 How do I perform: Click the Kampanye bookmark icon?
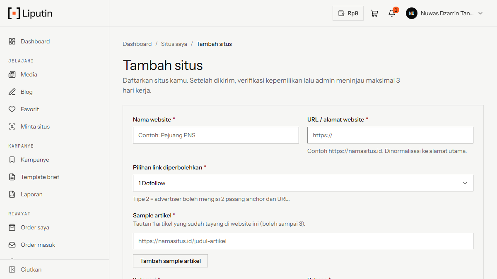(x=12, y=160)
